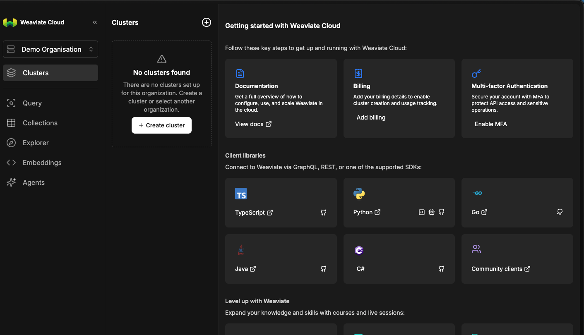This screenshot has width=584, height=335.
Task: Click the Python code snippet icon
Action: click(421, 212)
